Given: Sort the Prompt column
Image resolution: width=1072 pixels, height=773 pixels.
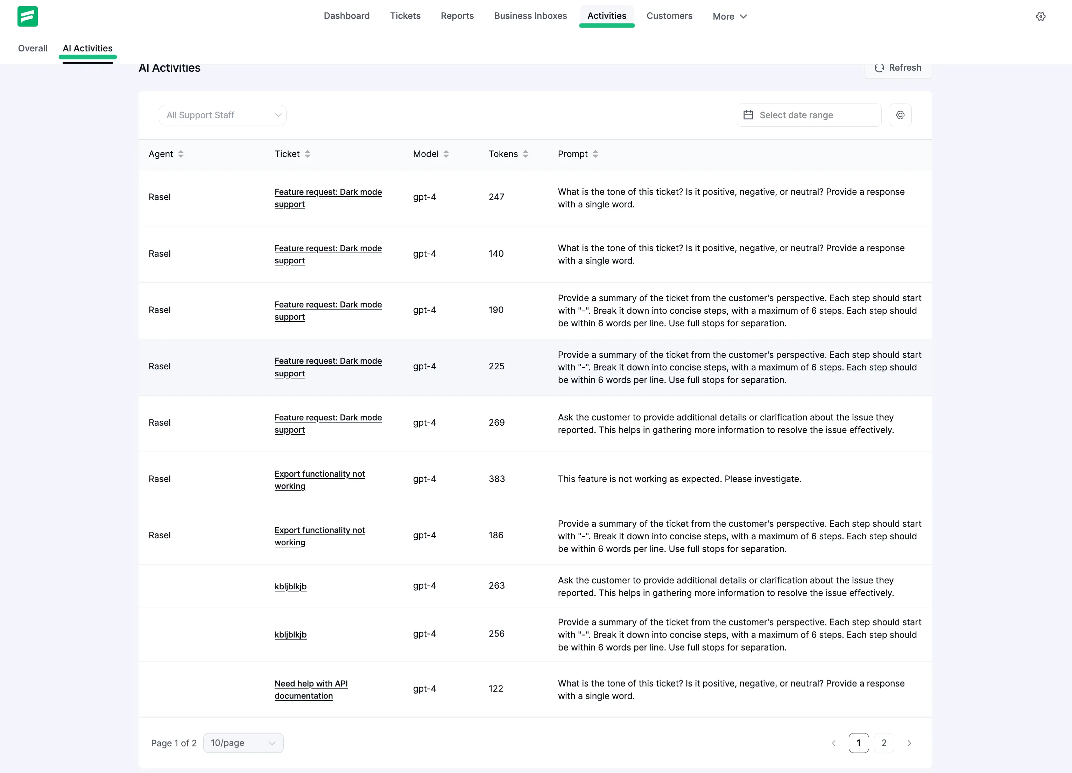Looking at the screenshot, I should 595,154.
